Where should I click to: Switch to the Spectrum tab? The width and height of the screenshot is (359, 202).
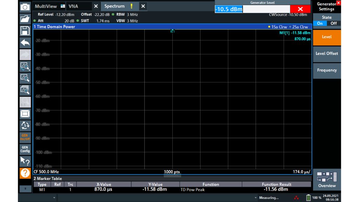point(114,6)
